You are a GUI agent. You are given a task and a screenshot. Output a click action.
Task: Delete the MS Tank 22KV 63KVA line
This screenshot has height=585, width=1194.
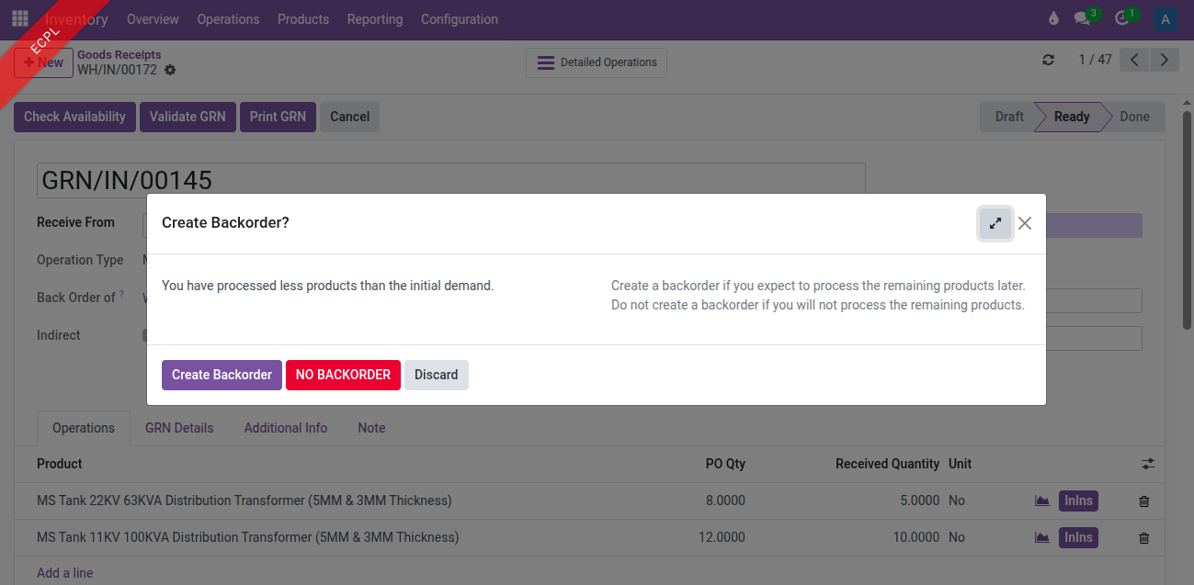(1143, 501)
